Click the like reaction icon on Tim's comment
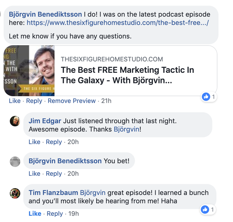233x222 pixels. click(x=205, y=210)
